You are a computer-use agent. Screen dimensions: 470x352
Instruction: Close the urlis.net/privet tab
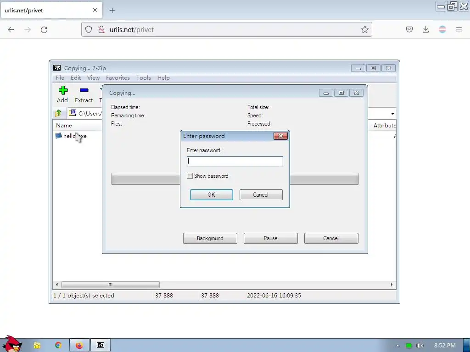point(95,10)
